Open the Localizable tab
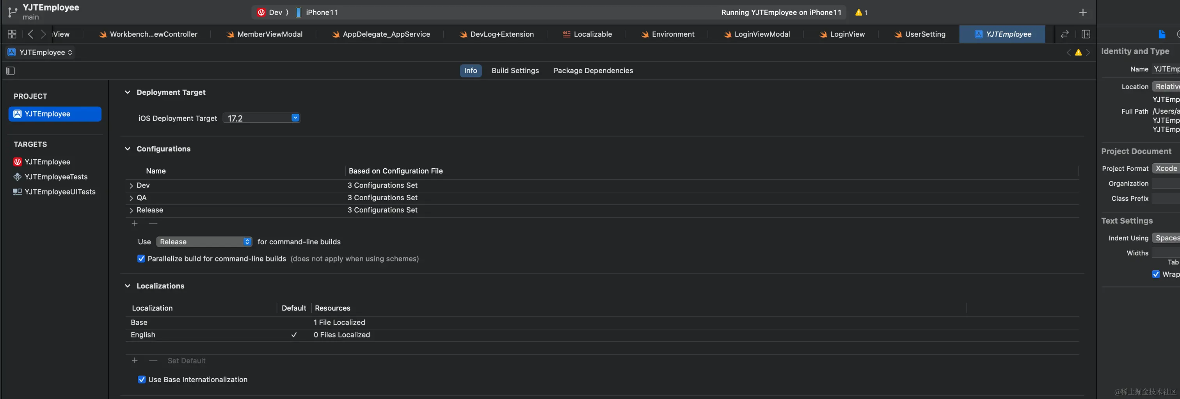 coord(587,34)
